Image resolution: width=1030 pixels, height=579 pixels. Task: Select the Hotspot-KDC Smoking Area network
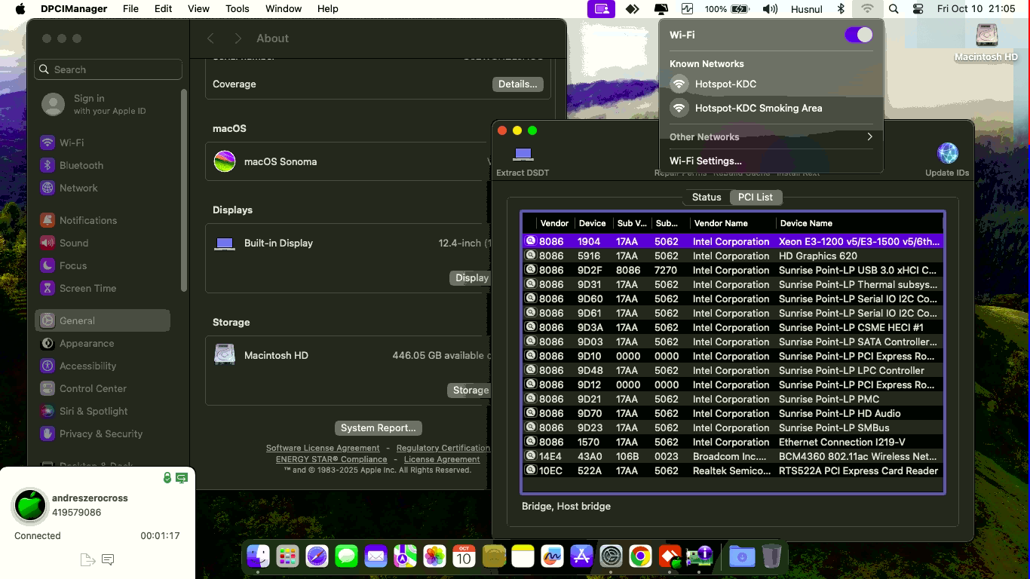[x=771, y=108]
